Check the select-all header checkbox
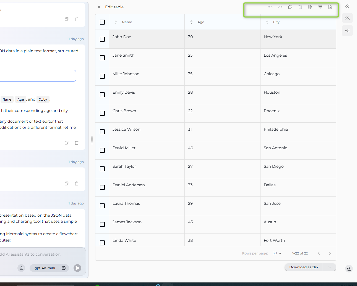Image resolution: width=357 pixels, height=286 pixels. 102,22
